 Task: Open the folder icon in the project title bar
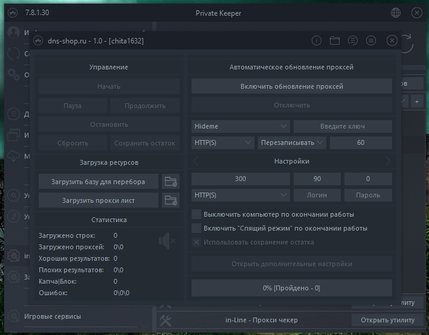pos(335,41)
